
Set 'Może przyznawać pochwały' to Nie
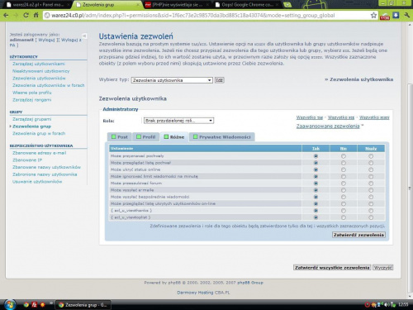(x=344, y=156)
